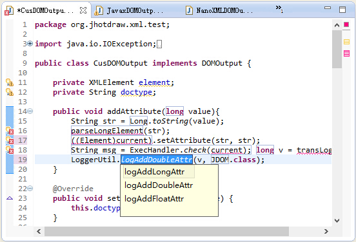Minimize the editor area

click(328, 8)
